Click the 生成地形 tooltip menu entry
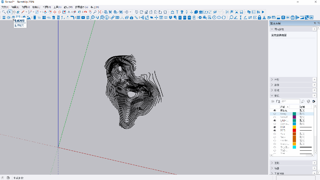The width and height of the screenshot is (320, 180). 20,21
